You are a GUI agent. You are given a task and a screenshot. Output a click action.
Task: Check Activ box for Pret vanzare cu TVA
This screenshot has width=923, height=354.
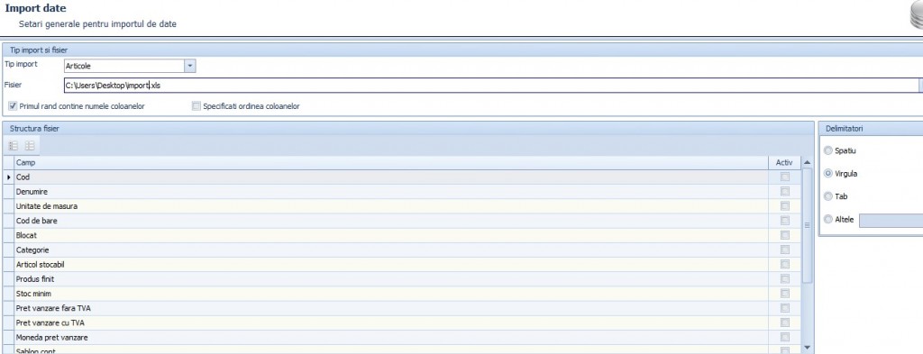click(785, 322)
